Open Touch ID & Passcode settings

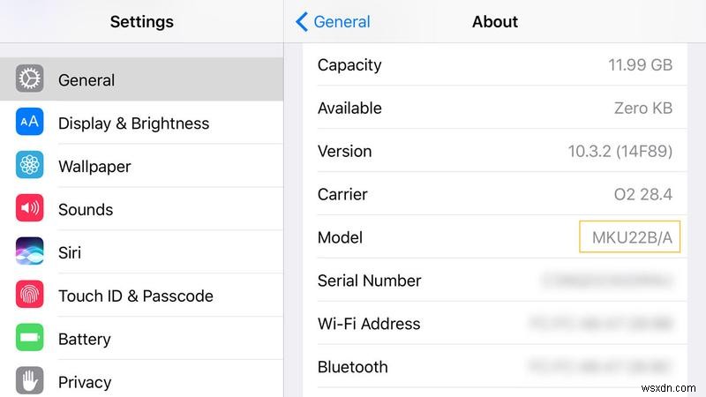coord(135,296)
